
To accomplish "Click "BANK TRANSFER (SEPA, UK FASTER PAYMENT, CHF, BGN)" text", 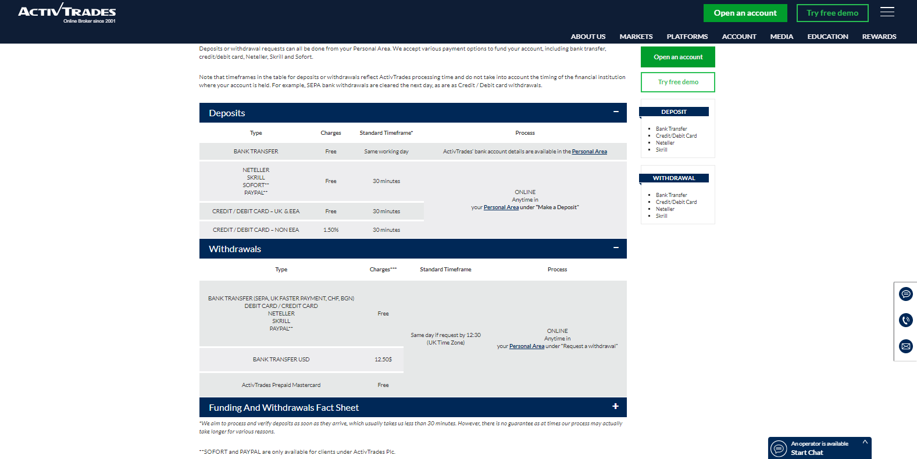I will 281,299.
